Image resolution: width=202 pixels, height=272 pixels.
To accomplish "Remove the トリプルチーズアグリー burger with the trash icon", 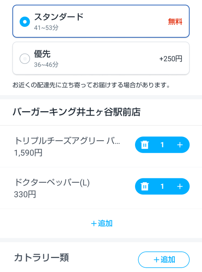I will pos(145,145).
